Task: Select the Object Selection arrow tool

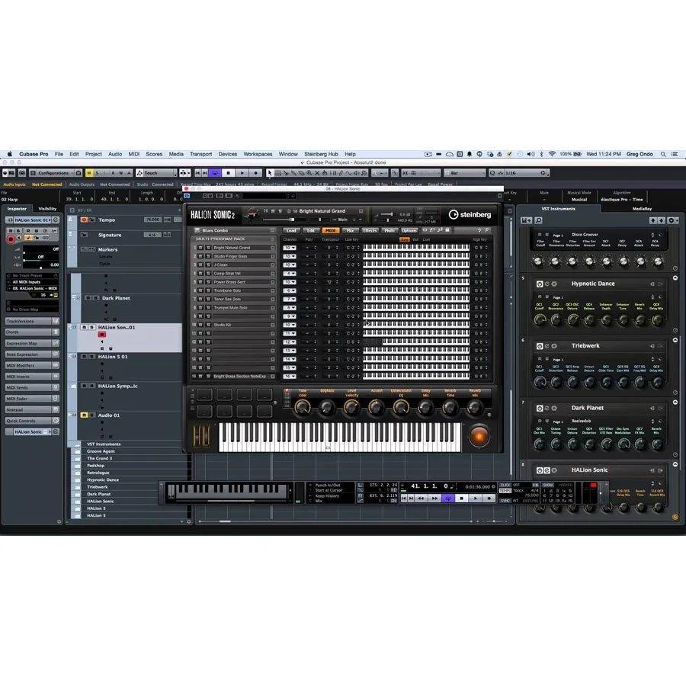Action: click(270, 173)
